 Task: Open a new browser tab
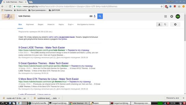(31, 2)
